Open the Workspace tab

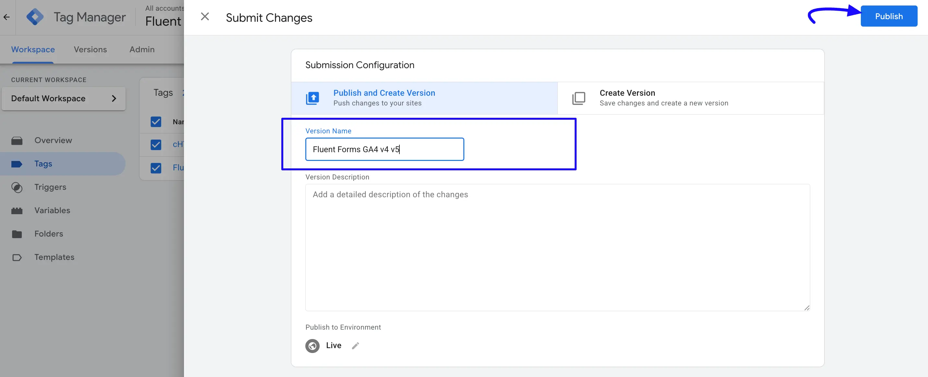(33, 49)
